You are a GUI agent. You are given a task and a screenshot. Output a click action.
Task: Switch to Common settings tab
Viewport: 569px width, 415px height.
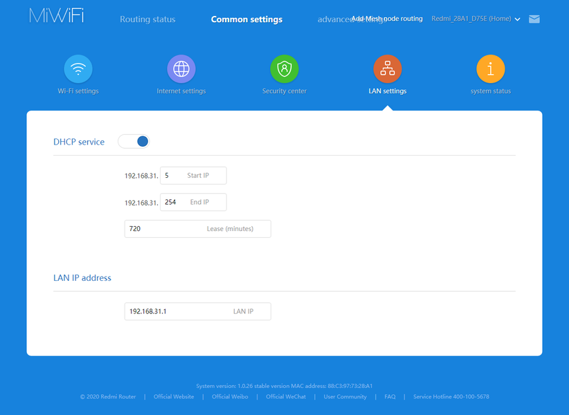click(x=246, y=19)
